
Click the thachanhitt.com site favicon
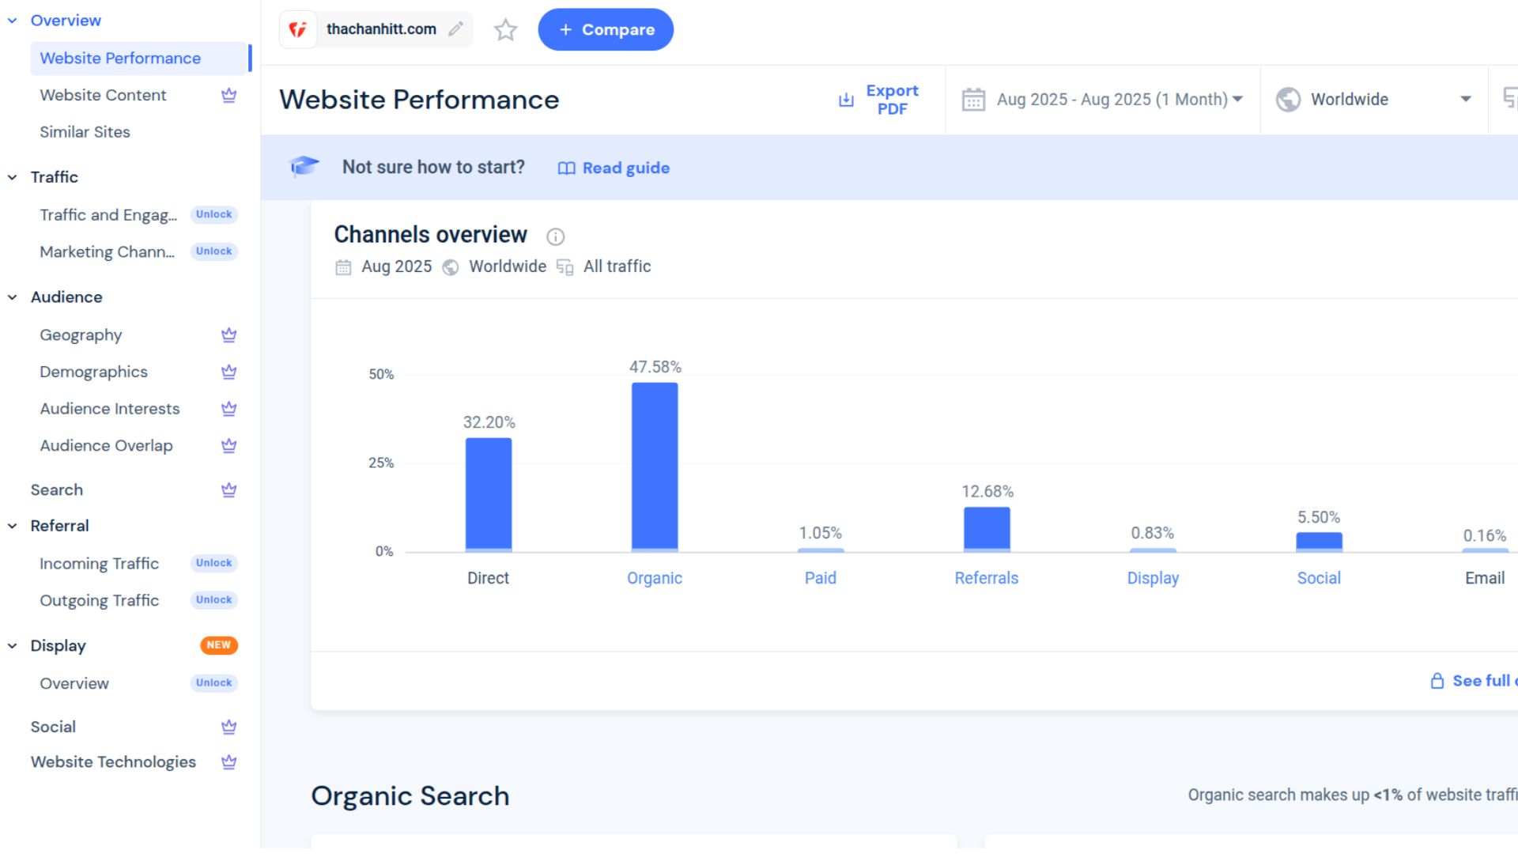[x=298, y=29]
